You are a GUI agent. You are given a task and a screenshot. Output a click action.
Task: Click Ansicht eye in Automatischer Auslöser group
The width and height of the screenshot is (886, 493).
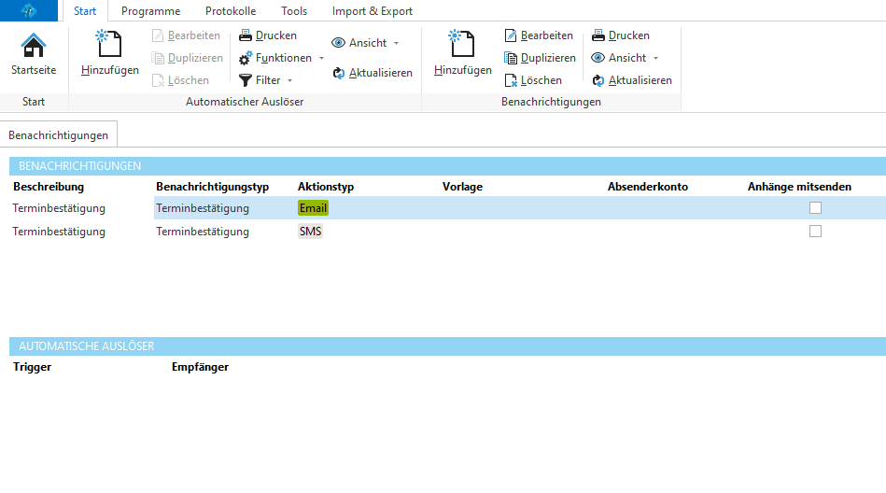pos(359,43)
